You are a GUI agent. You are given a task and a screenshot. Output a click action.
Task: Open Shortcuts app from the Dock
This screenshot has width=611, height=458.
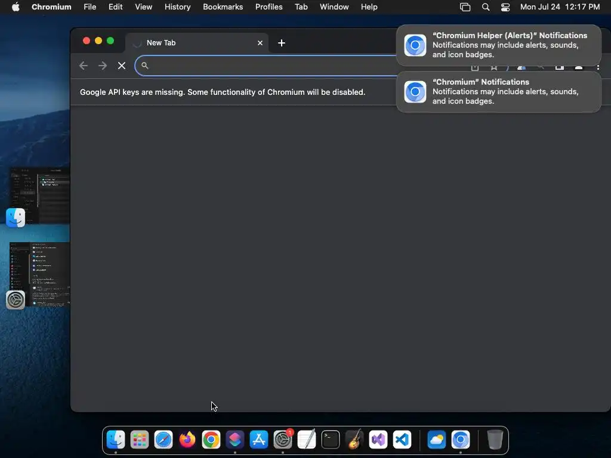coord(235,440)
